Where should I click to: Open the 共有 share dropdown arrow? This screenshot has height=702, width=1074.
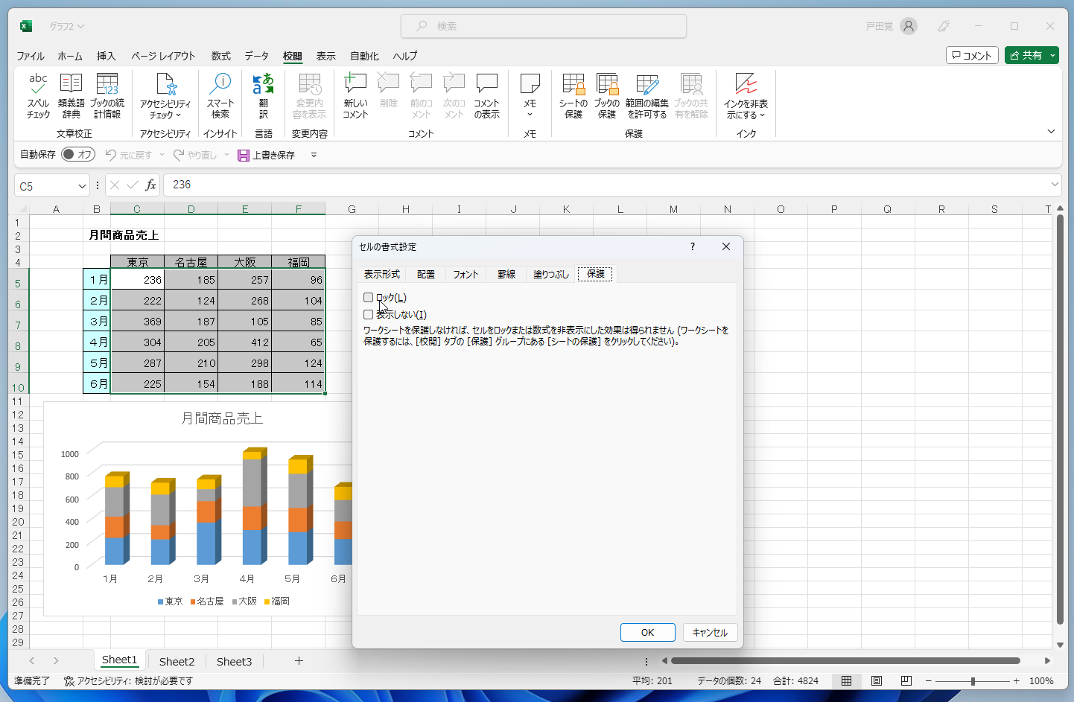(1052, 55)
